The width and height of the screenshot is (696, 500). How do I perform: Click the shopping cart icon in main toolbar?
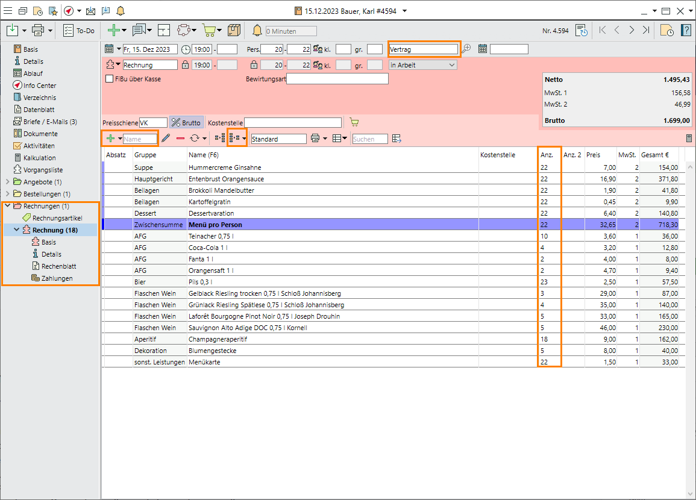(x=208, y=30)
